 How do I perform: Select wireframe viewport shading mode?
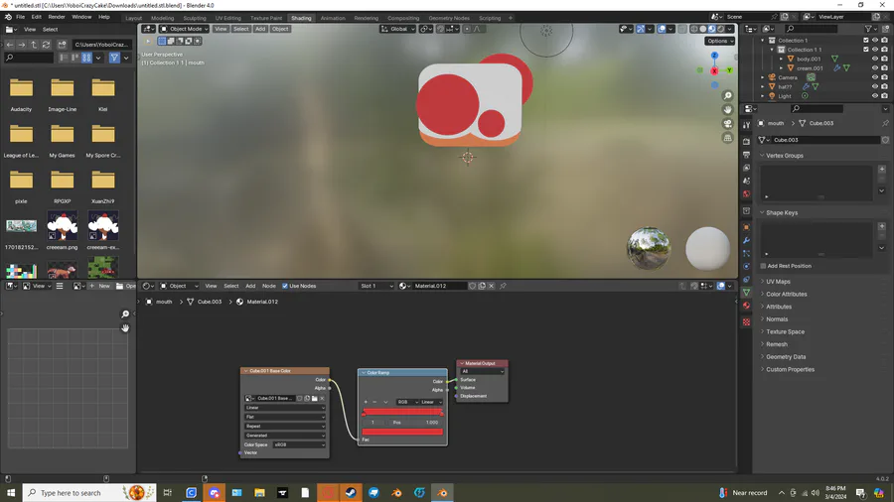coord(694,29)
